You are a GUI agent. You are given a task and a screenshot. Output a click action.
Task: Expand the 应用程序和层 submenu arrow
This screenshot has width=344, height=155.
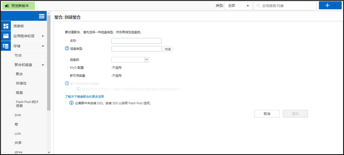click(x=43, y=36)
